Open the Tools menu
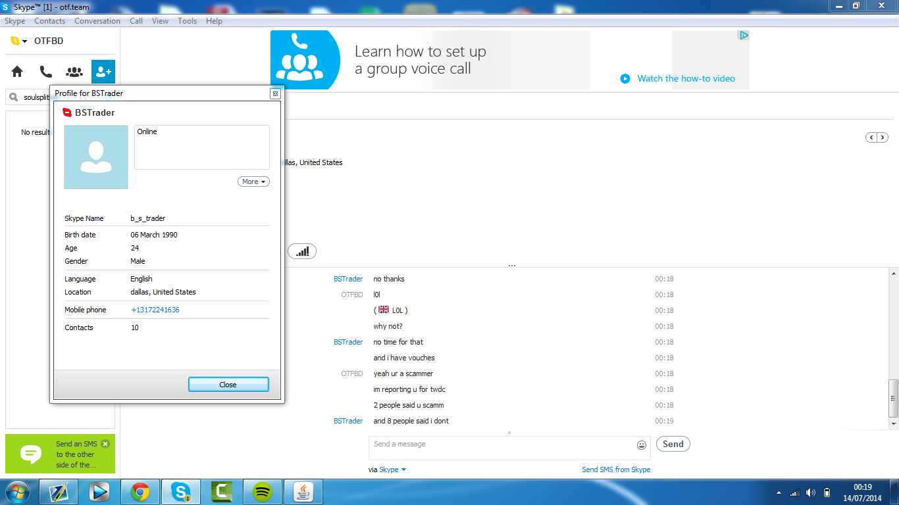Image resolution: width=899 pixels, height=505 pixels. [187, 21]
